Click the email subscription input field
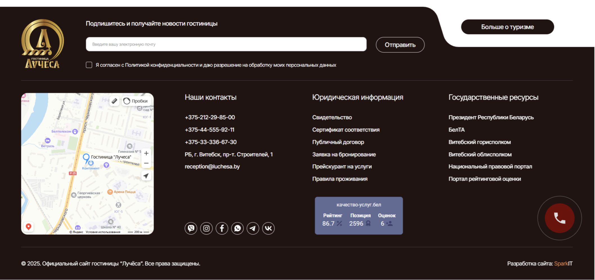 click(x=226, y=44)
